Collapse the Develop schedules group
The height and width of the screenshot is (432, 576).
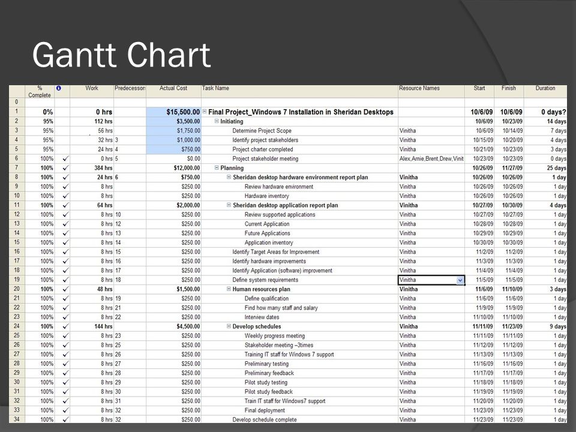(x=229, y=326)
